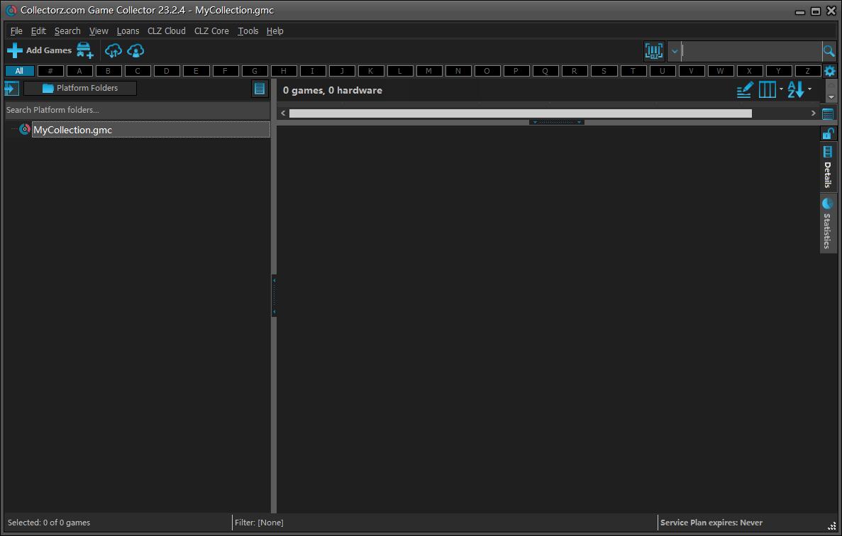Image resolution: width=842 pixels, height=536 pixels.
Task: Collapse the left panel splitter handle
Action: coord(274,296)
